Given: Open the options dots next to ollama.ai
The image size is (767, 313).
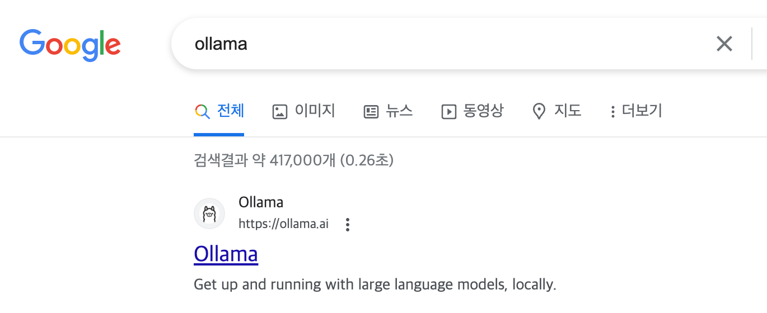Looking at the screenshot, I should tap(348, 225).
